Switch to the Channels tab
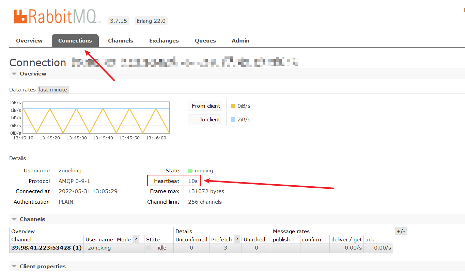The height and width of the screenshot is (273, 465). (x=121, y=40)
